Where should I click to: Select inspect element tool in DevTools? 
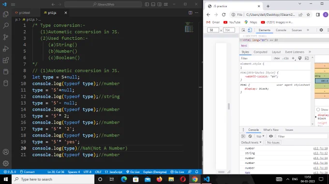coord(243,30)
